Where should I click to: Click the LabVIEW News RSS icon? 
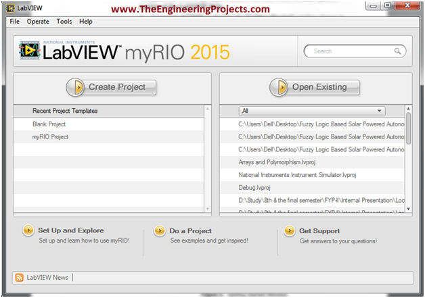tap(19, 278)
